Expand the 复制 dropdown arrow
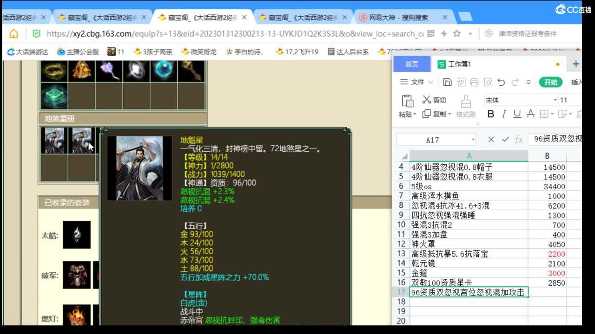The height and width of the screenshot is (334, 595). click(x=450, y=114)
